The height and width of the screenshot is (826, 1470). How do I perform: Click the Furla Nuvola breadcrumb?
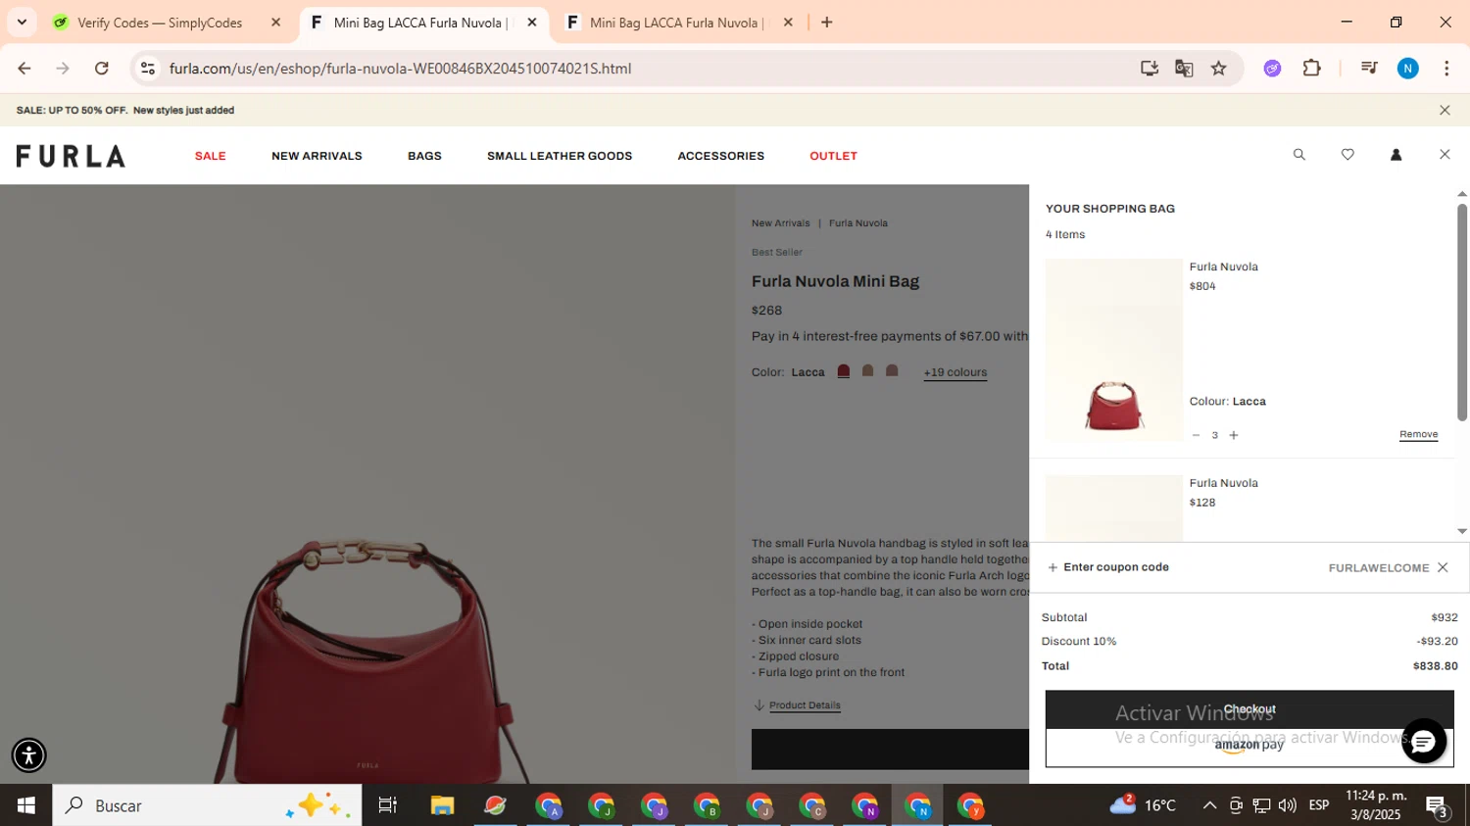click(858, 223)
